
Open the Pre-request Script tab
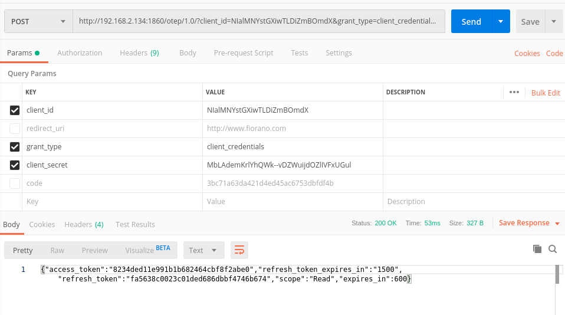click(243, 53)
